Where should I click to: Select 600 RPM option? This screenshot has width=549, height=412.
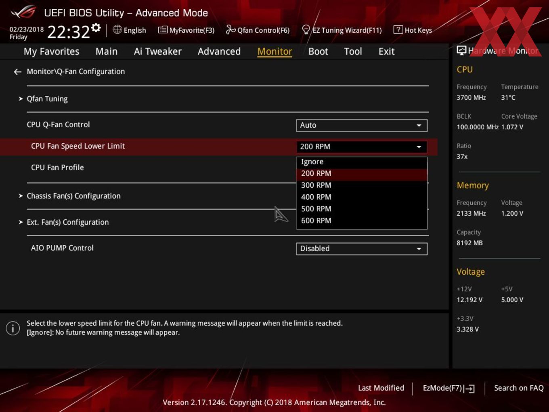point(362,221)
